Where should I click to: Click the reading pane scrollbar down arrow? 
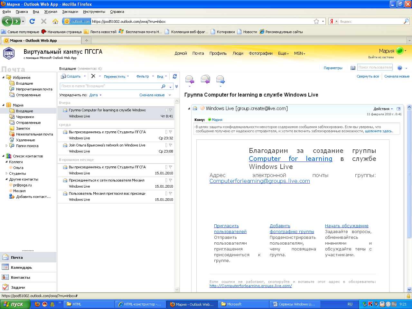(x=409, y=289)
